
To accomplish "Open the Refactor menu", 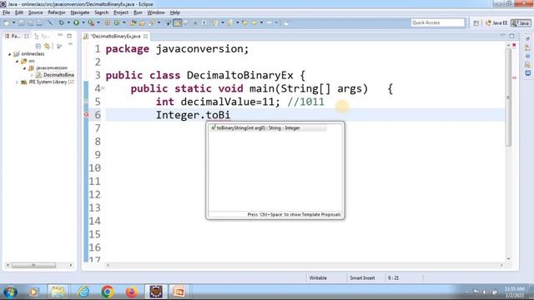I will [57, 12].
